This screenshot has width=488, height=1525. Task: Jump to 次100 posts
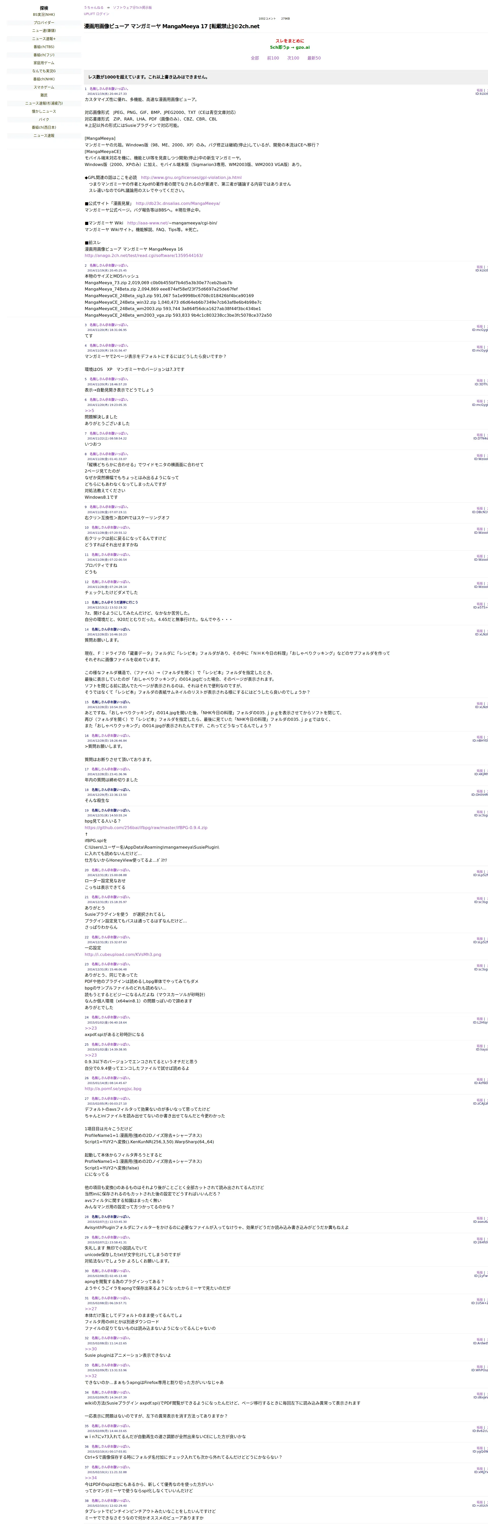point(293,58)
